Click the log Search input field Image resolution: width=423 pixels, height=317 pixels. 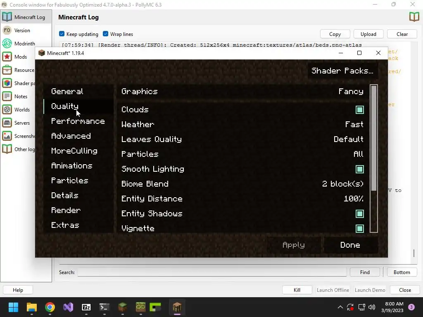[x=212, y=272]
